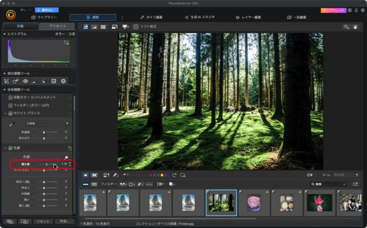The width and height of the screenshot is (367, 228).
Task: Open the ズーム フィット dropdown
Action: [x=346, y=175]
